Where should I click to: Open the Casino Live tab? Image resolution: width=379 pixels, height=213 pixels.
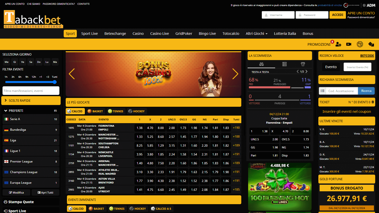coord(160,34)
